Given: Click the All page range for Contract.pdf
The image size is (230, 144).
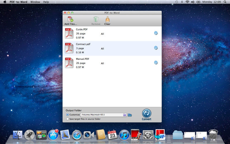Looking at the screenshot, I should (x=102, y=49).
